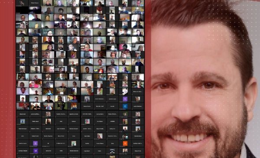The image size is (260, 158).
Task: Pick profile photo with light blue sky background
Action: tap(23, 121)
